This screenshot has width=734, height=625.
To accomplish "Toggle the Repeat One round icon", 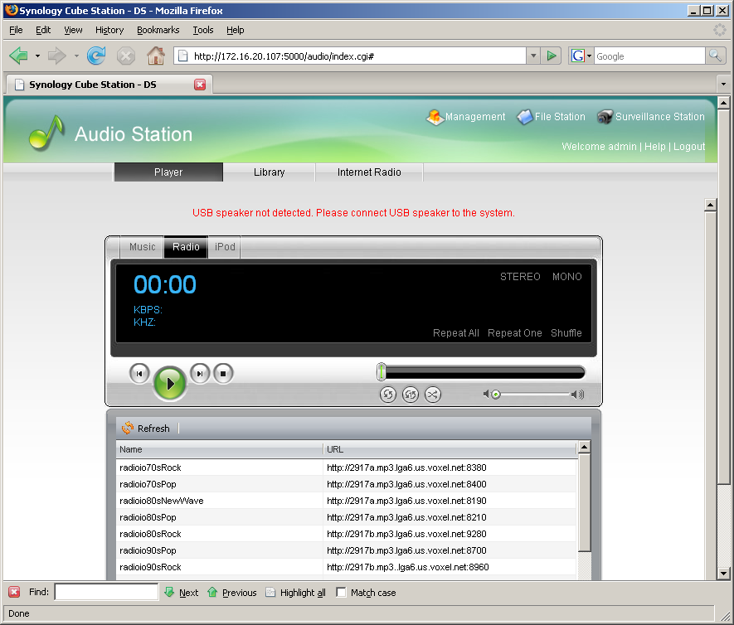I will coord(411,395).
